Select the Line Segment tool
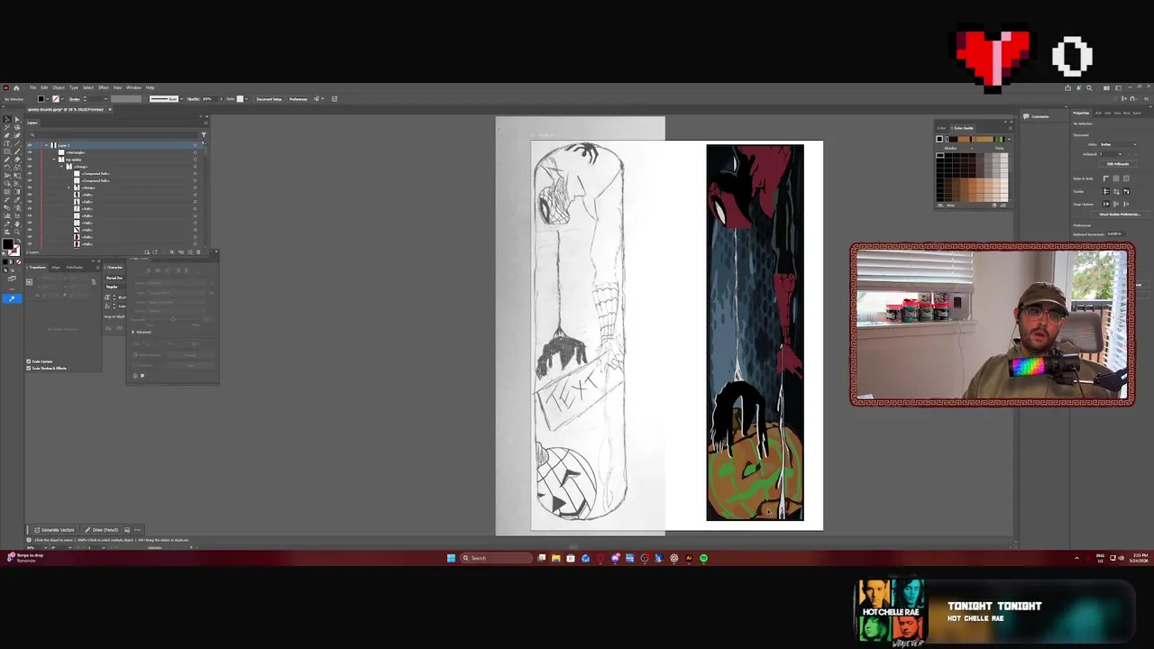The image size is (1154, 649). coord(17,143)
